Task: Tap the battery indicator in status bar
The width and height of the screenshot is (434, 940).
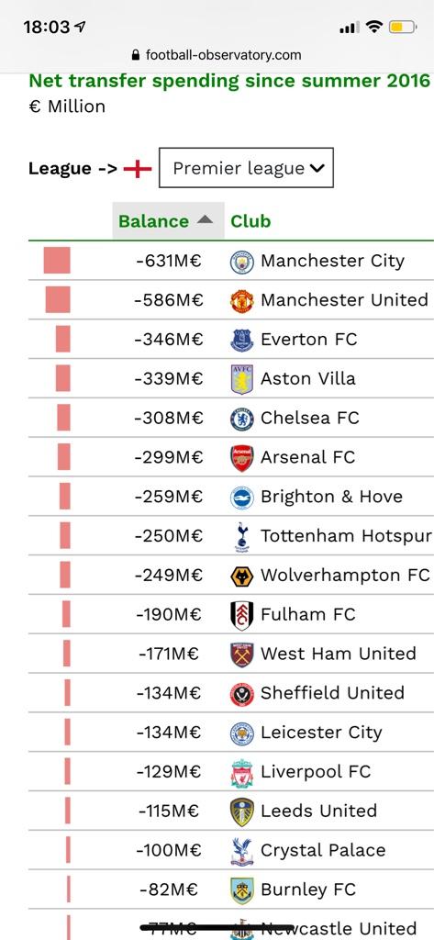Action: [x=404, y=27]
